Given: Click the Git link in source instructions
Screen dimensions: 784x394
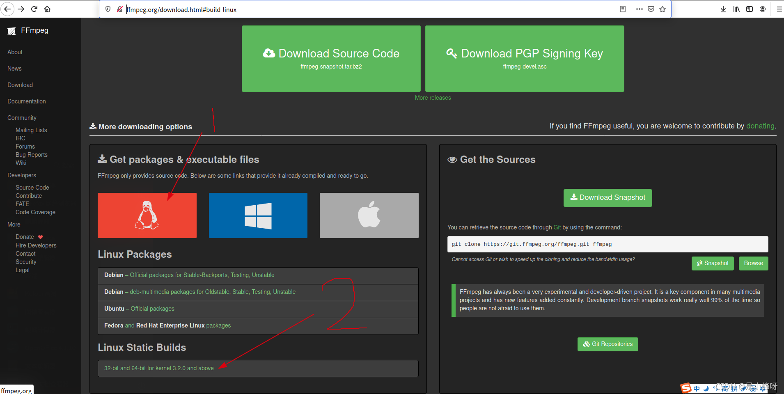Looking at the screenshot, I should click(557, 227).
